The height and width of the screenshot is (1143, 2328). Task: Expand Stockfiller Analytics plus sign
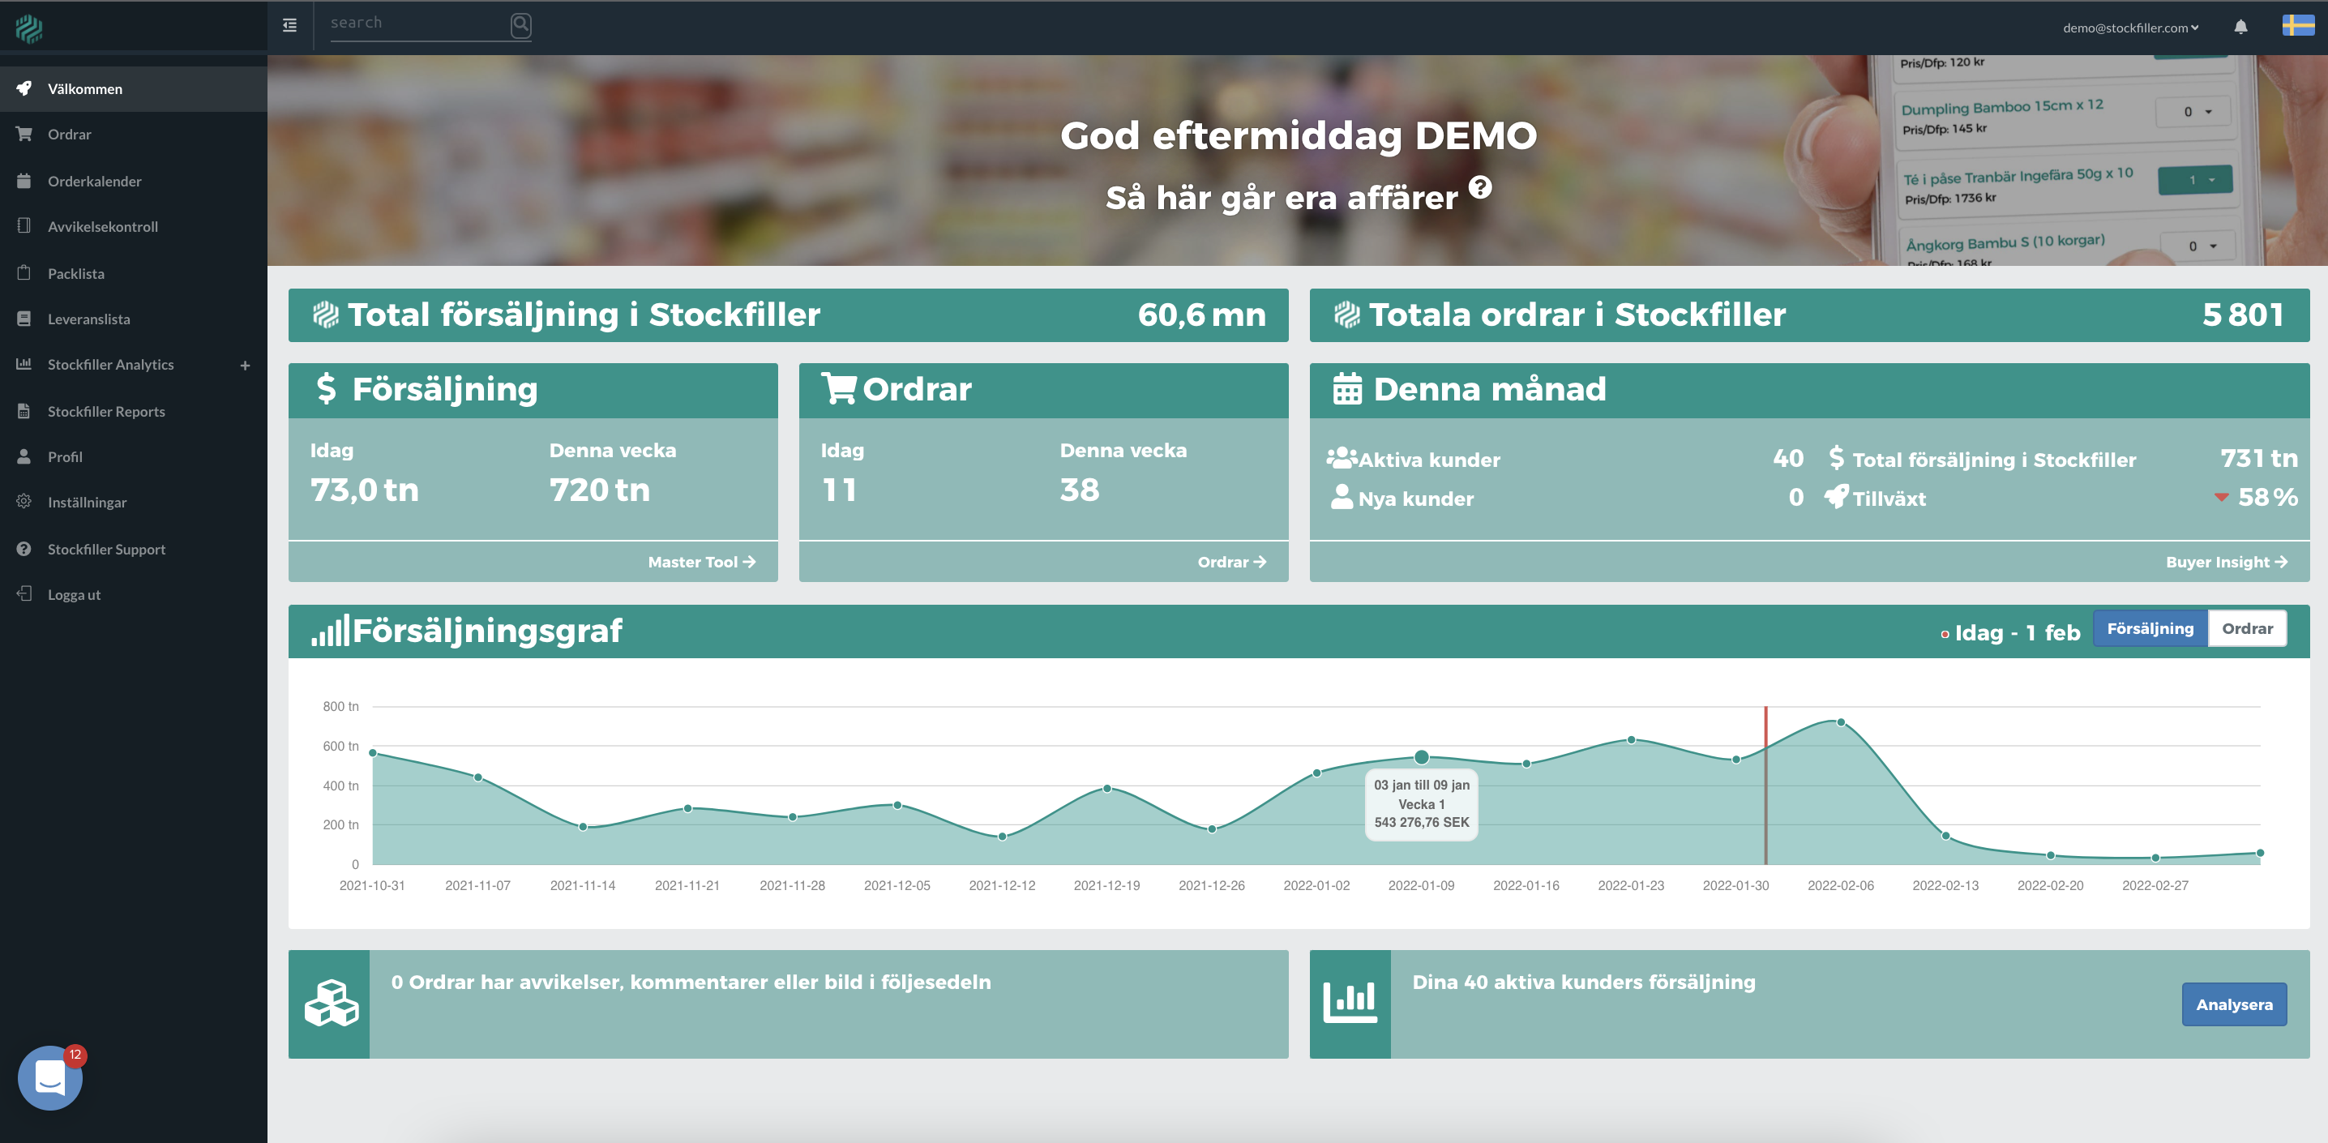pyautogui.click(x=245, y=365)
